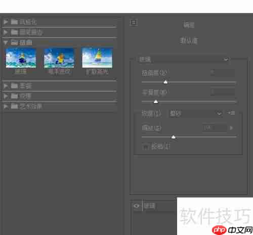Select the middle filter thumbnail (Ocean Ripple)

[59, 58]
